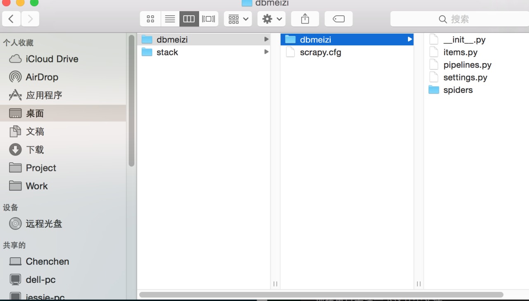Switch to list view in toolbar

click(x=170, y=19)
